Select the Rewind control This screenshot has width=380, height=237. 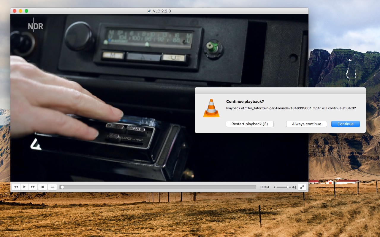click(x=16, y=187)
